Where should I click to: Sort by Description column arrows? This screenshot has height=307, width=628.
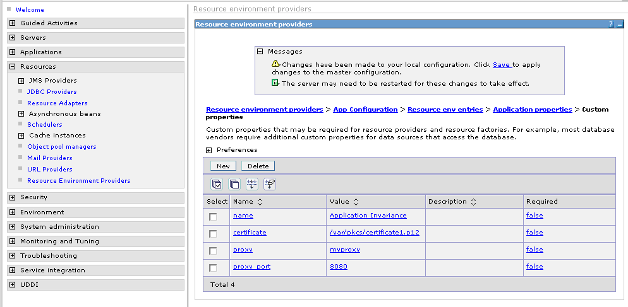[473, 202]
